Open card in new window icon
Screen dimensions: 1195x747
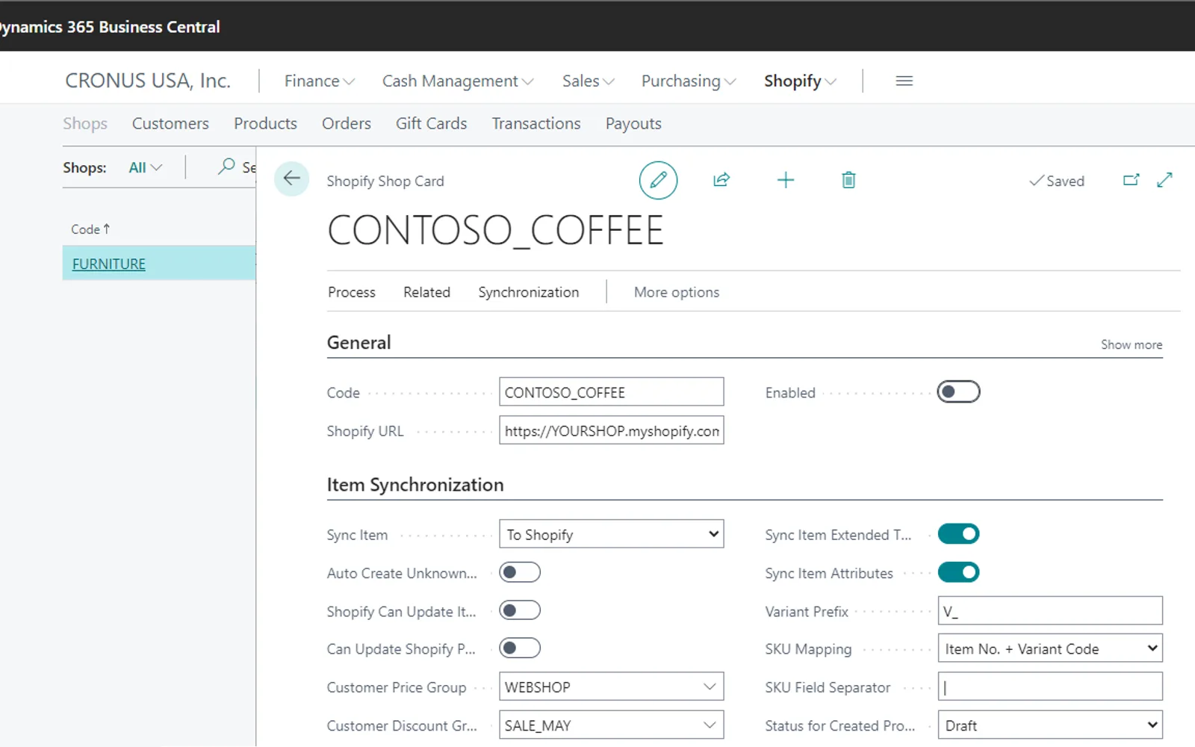(1132, 180)
